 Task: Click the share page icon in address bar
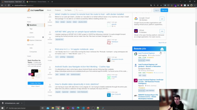(158, 5)
